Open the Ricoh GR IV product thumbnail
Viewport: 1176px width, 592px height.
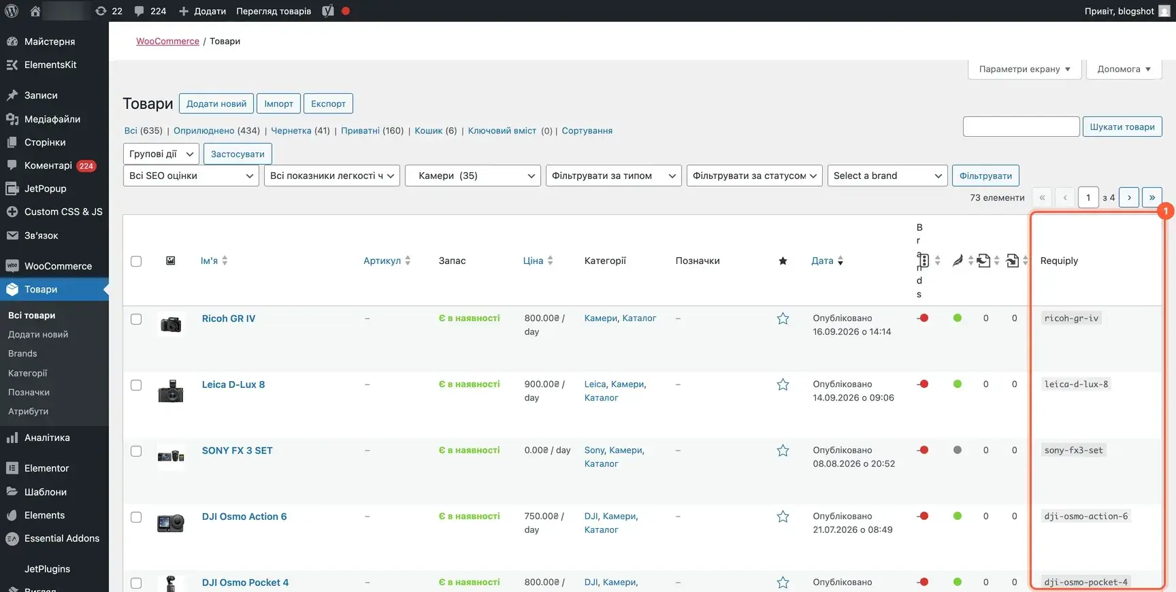tap(171, 324)
